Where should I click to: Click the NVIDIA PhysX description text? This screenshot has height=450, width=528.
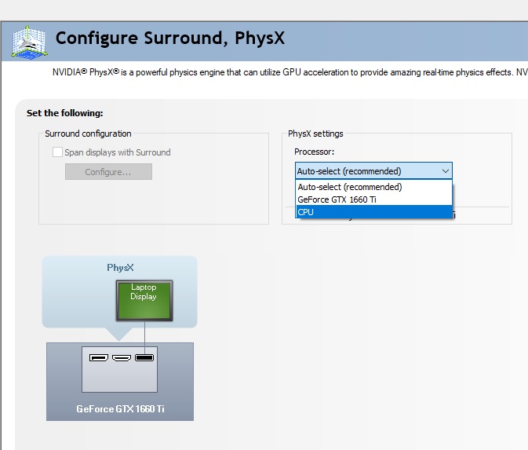290,72
